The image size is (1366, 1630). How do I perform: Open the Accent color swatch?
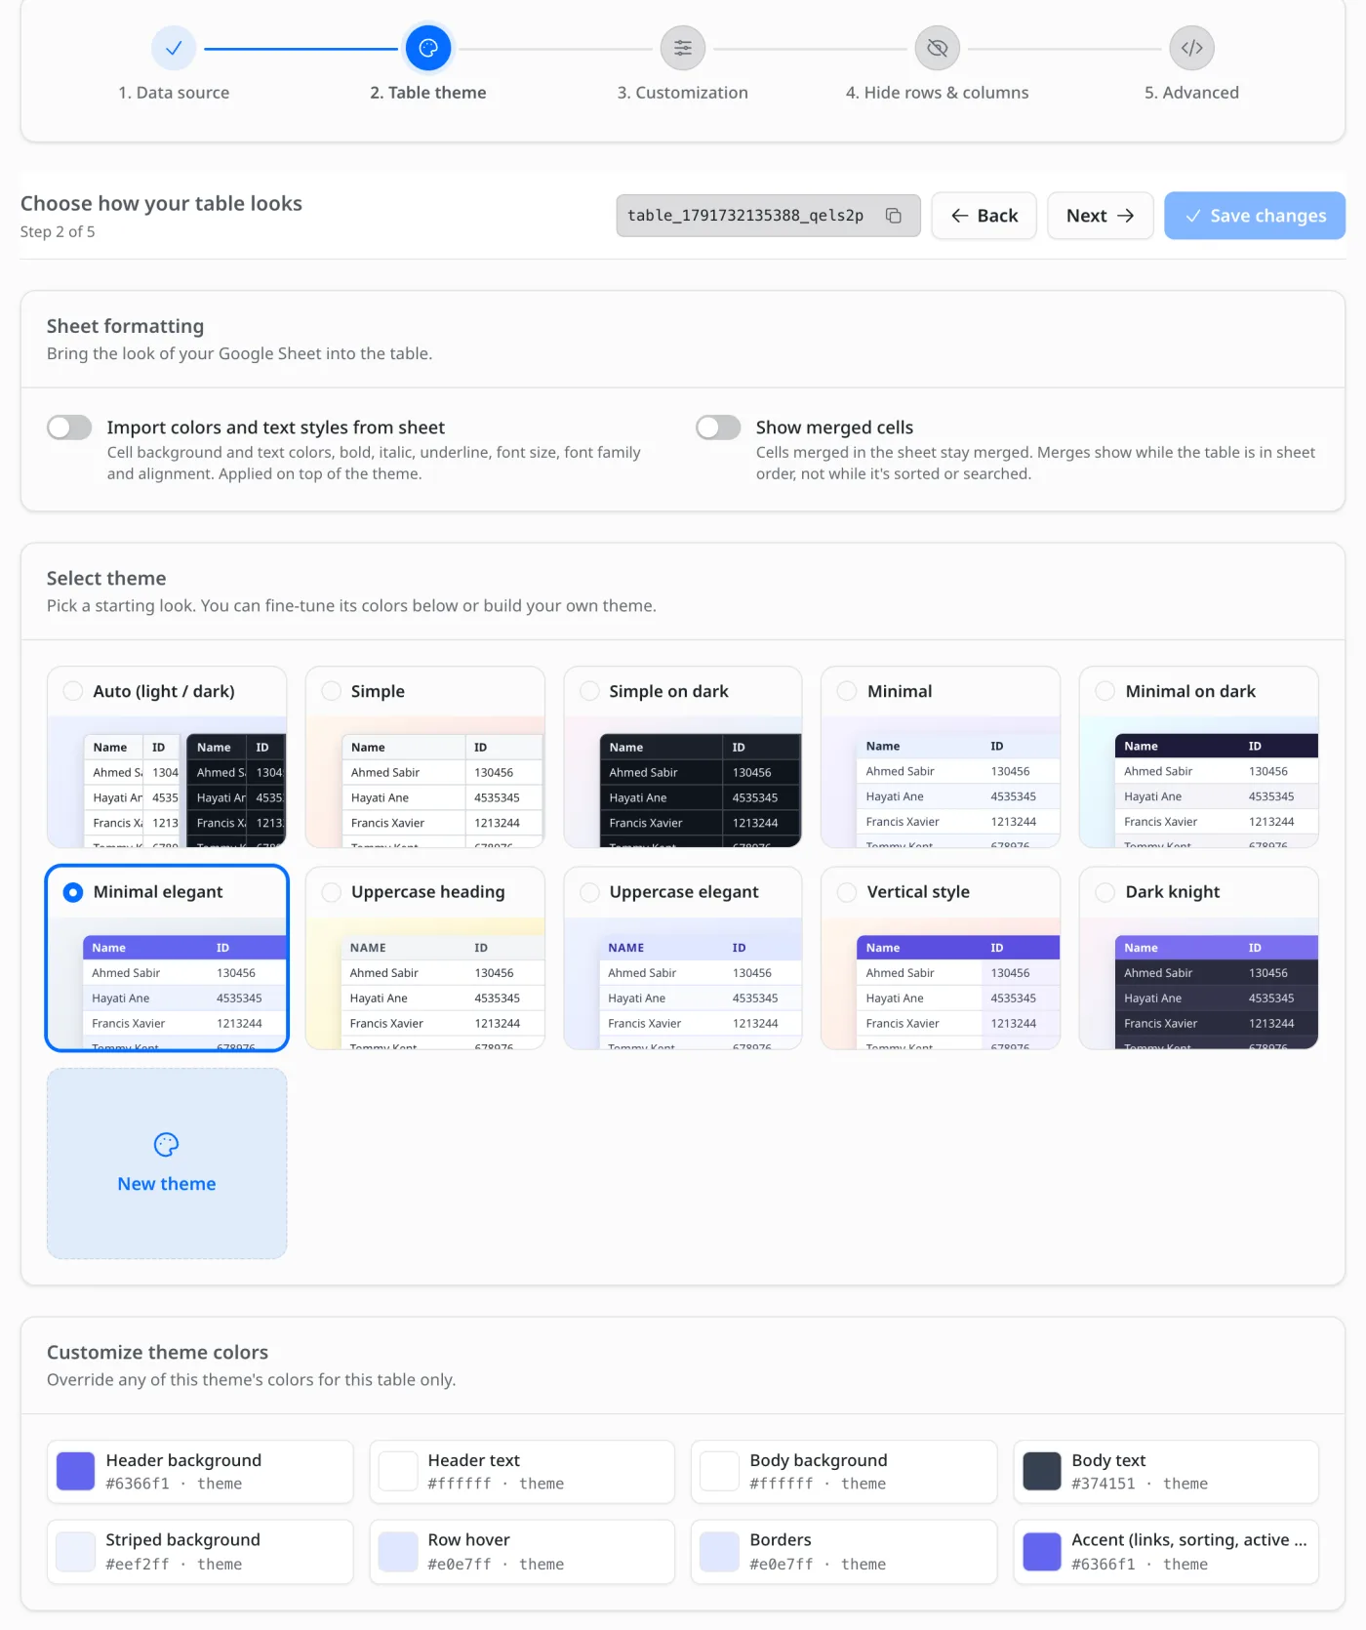click(1041, 1552)
